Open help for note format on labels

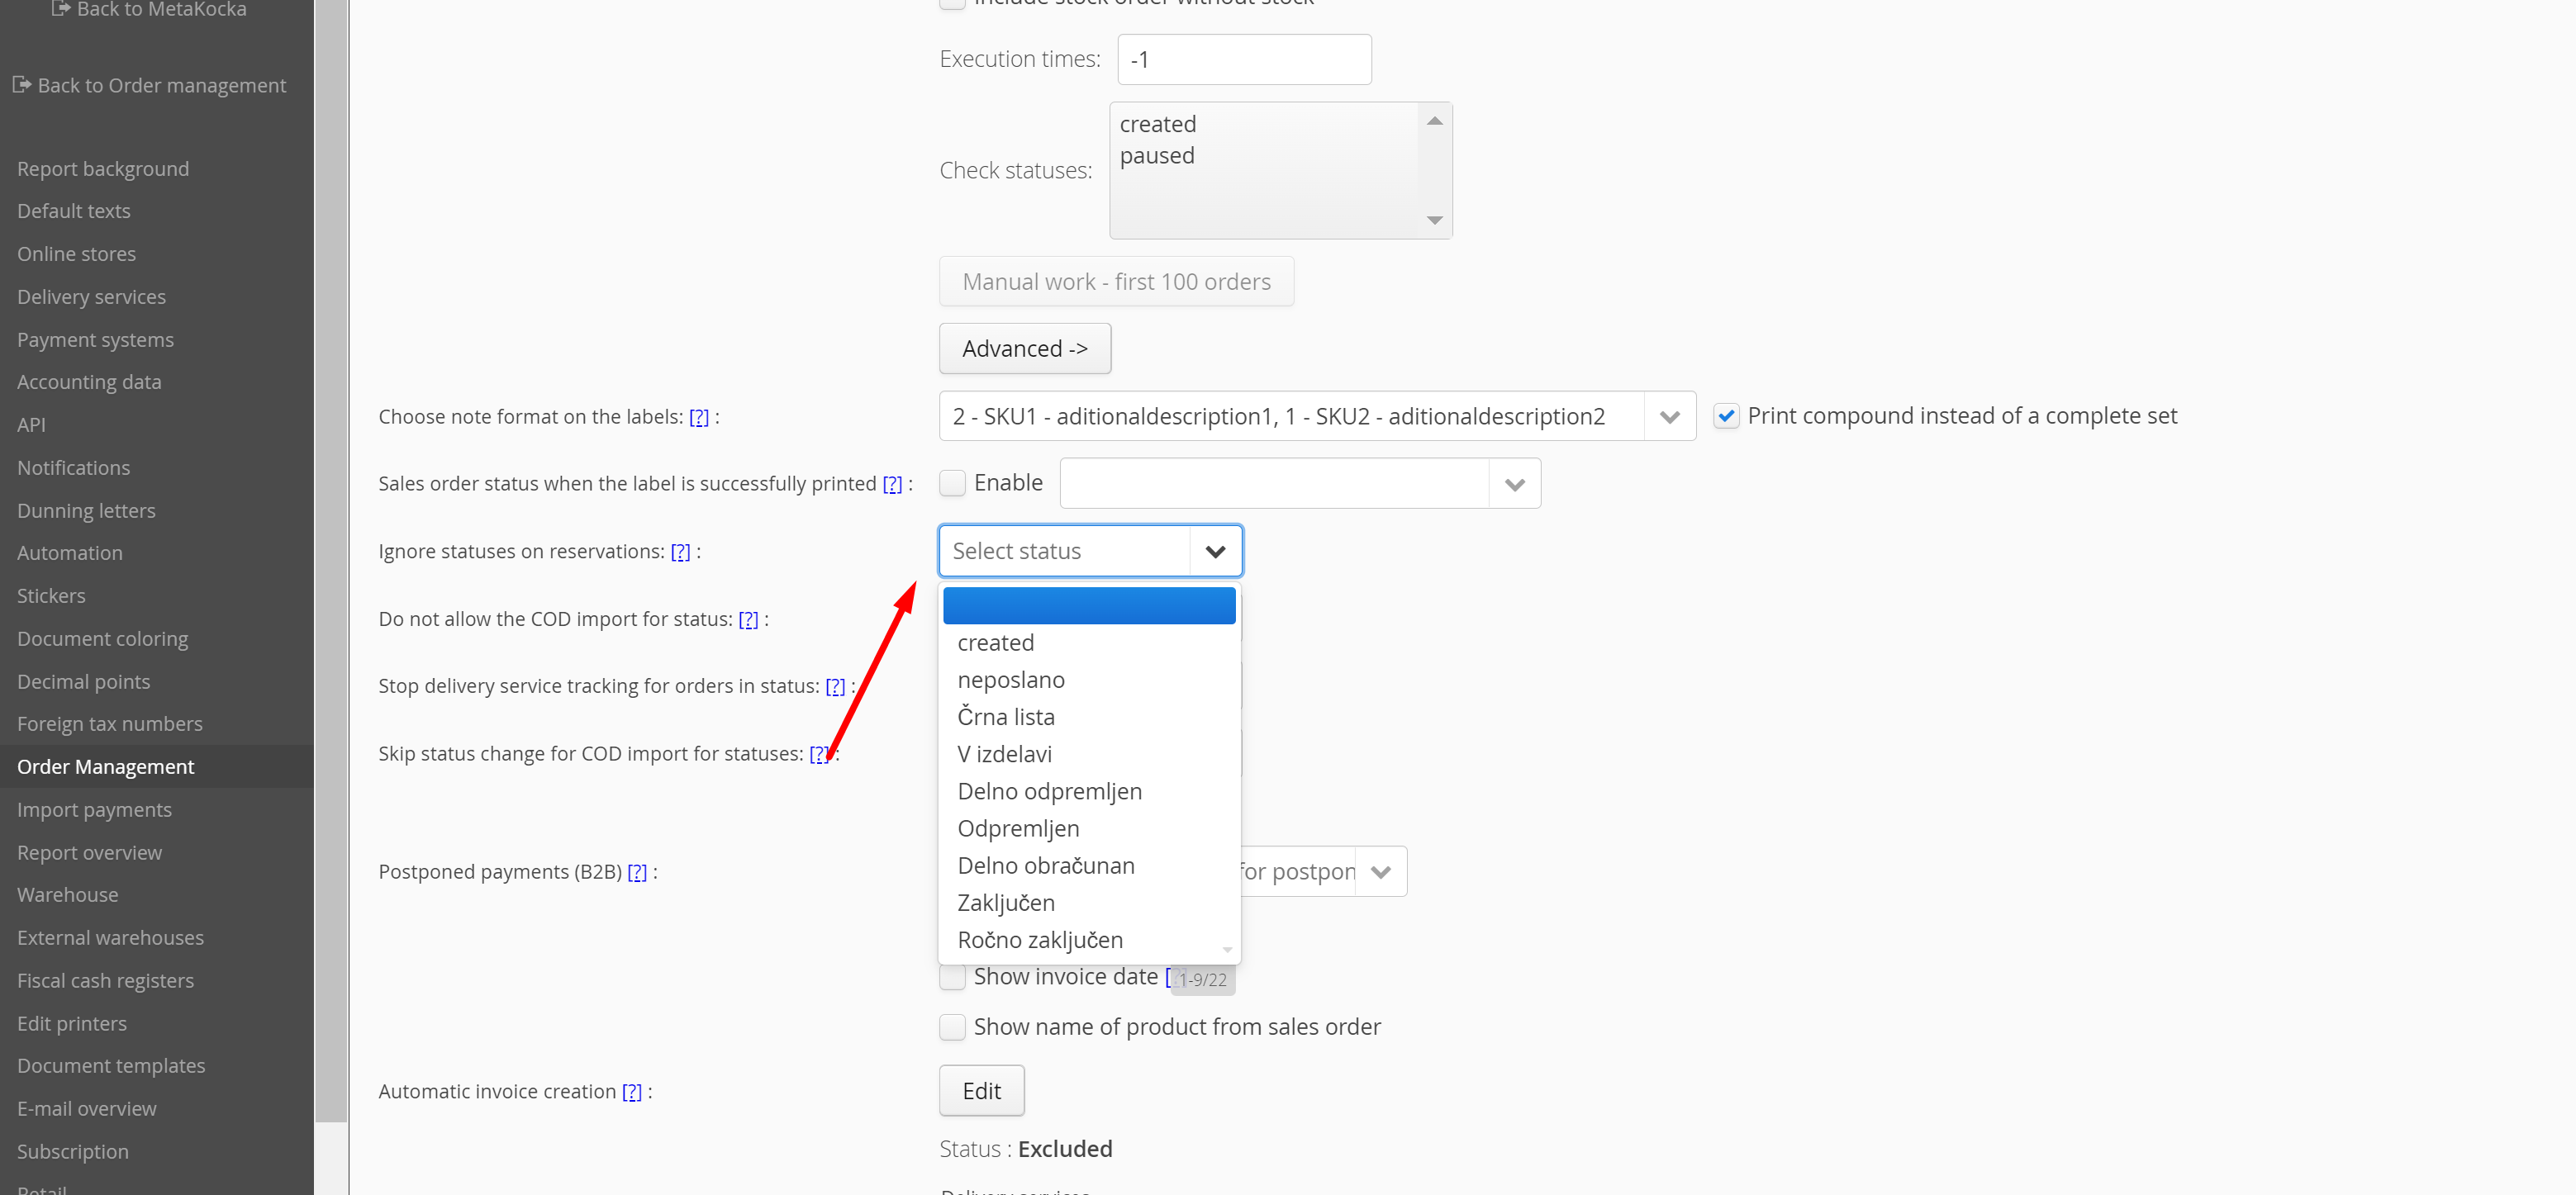(x=699, y=417)
